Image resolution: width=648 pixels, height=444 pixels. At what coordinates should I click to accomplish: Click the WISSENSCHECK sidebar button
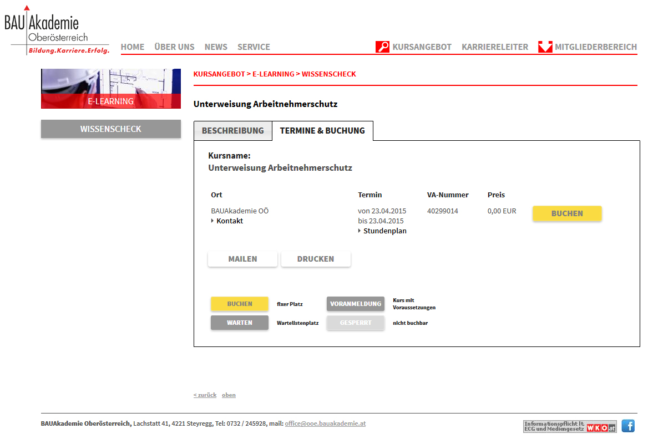(x=111, y=129)
